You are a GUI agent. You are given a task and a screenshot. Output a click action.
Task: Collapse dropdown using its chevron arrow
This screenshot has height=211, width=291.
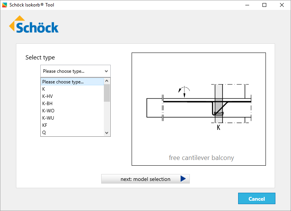106,71
